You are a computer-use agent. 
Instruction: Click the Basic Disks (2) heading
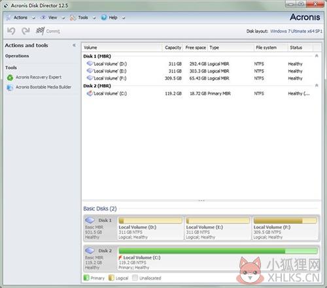[100, 208]
